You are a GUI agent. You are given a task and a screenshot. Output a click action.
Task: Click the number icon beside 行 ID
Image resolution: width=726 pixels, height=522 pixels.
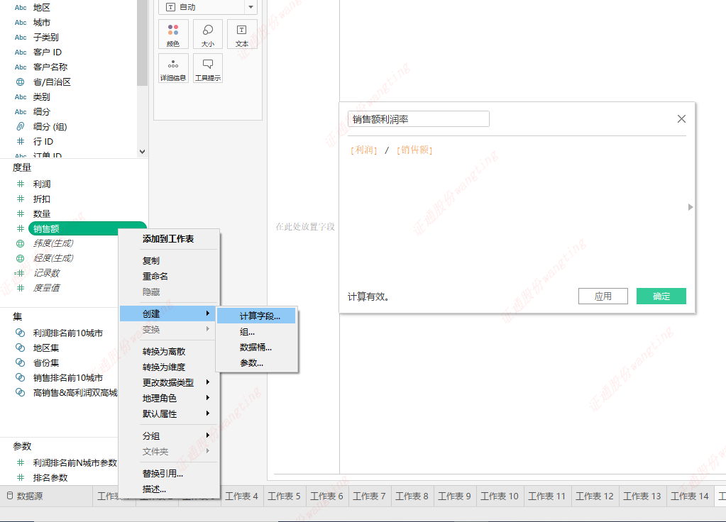tap(21, 141)
